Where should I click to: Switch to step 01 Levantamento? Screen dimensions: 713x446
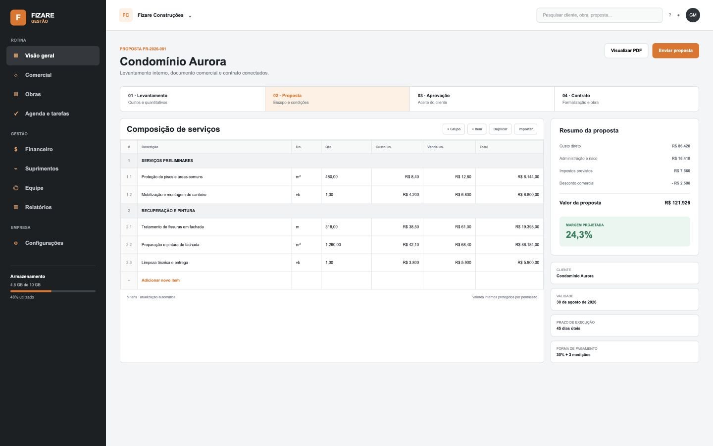coord(193,99)
